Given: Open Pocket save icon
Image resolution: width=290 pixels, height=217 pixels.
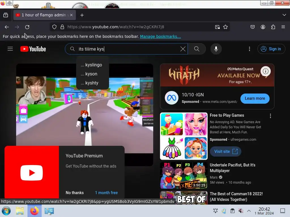Looking at the screenshot, I should (x=252, y=27).
